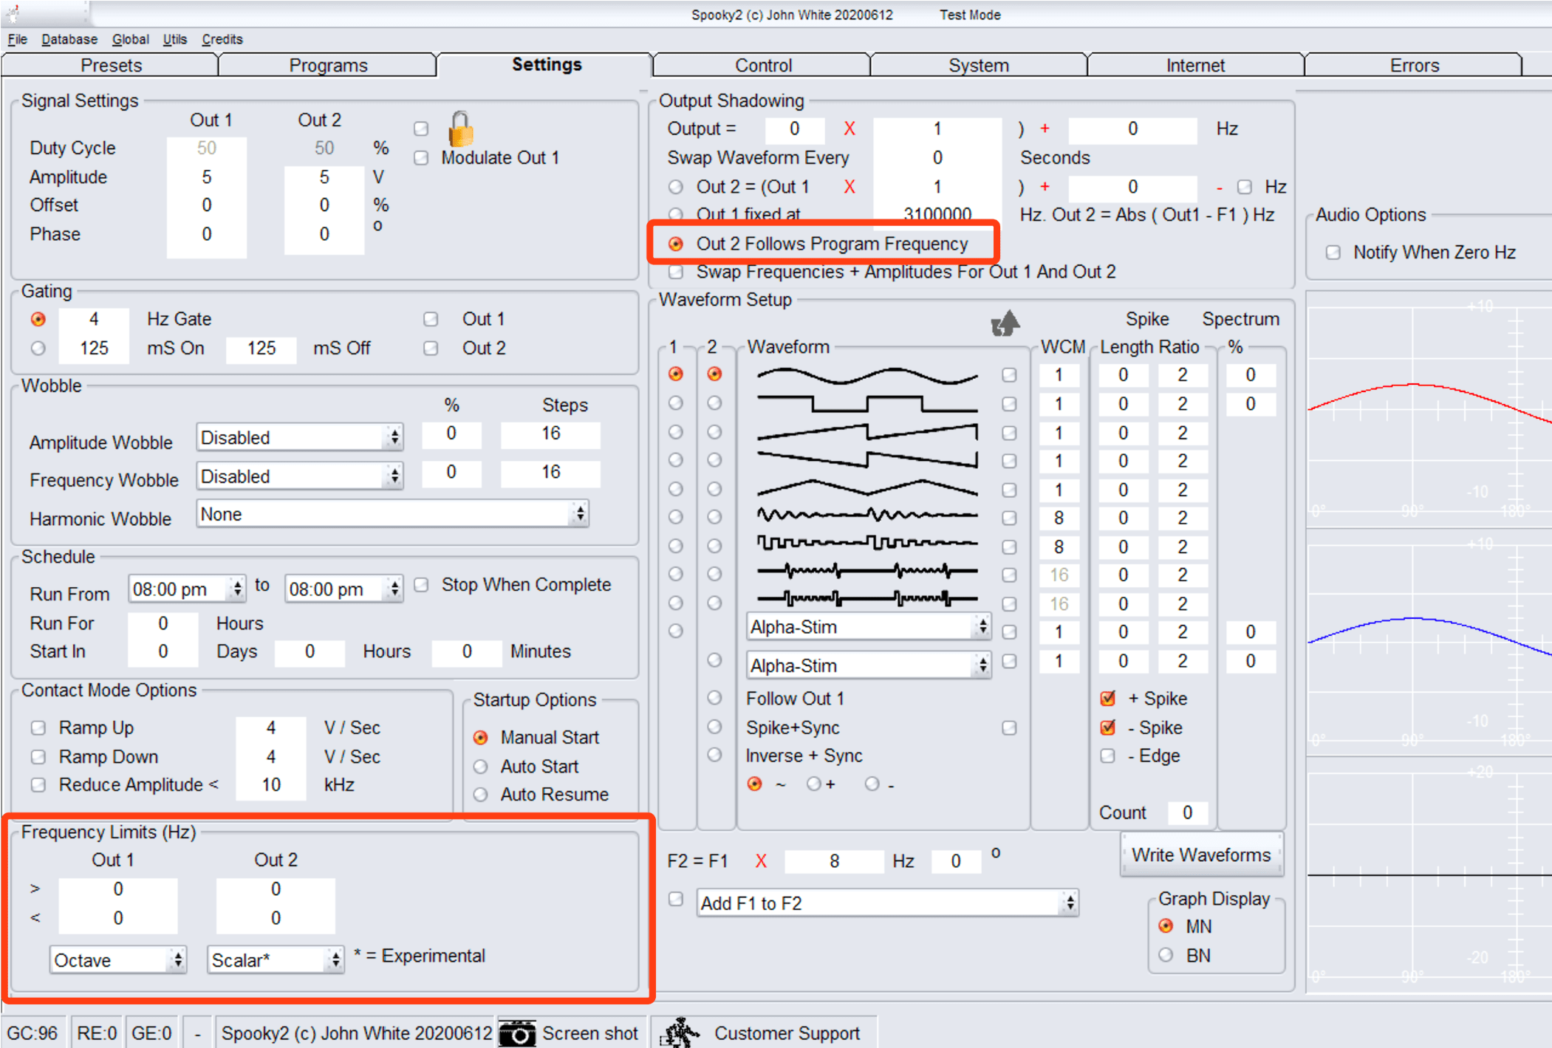Viewport: 1552px width, 1048px height.
Task: Click the padlock icon in Signal Settings
Action: (460, 129)
